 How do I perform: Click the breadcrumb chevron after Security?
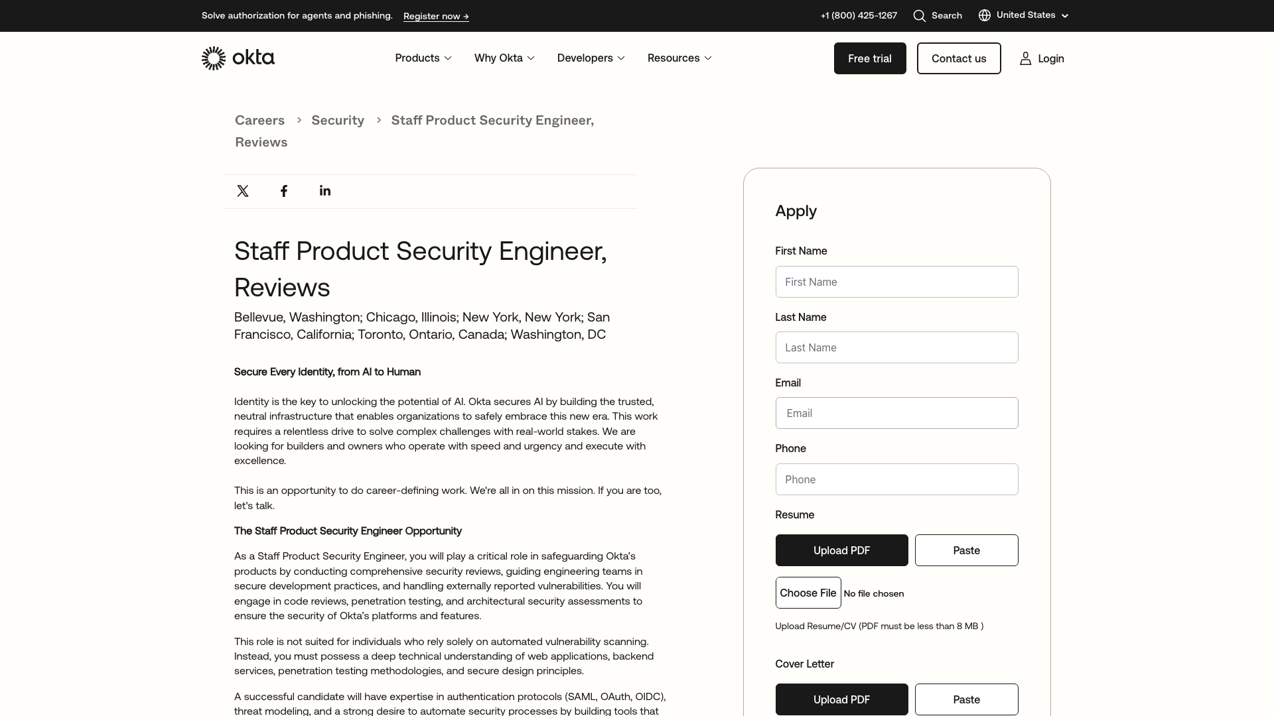[x=379, y=120]
